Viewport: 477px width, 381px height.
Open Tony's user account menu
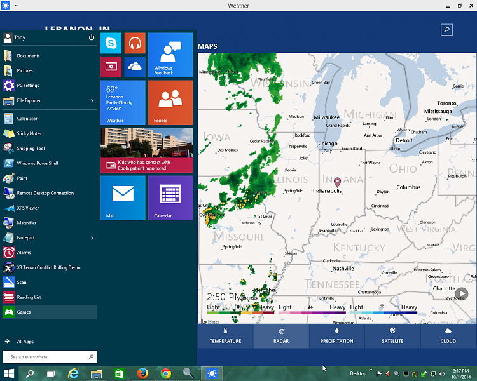point(15,37)
